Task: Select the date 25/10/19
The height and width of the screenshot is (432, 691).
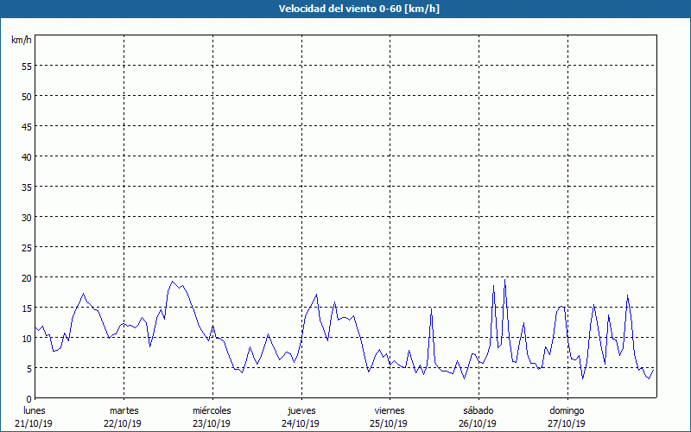Action: tap(389, 423)
